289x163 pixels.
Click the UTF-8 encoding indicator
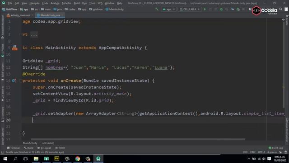[261, 152]
